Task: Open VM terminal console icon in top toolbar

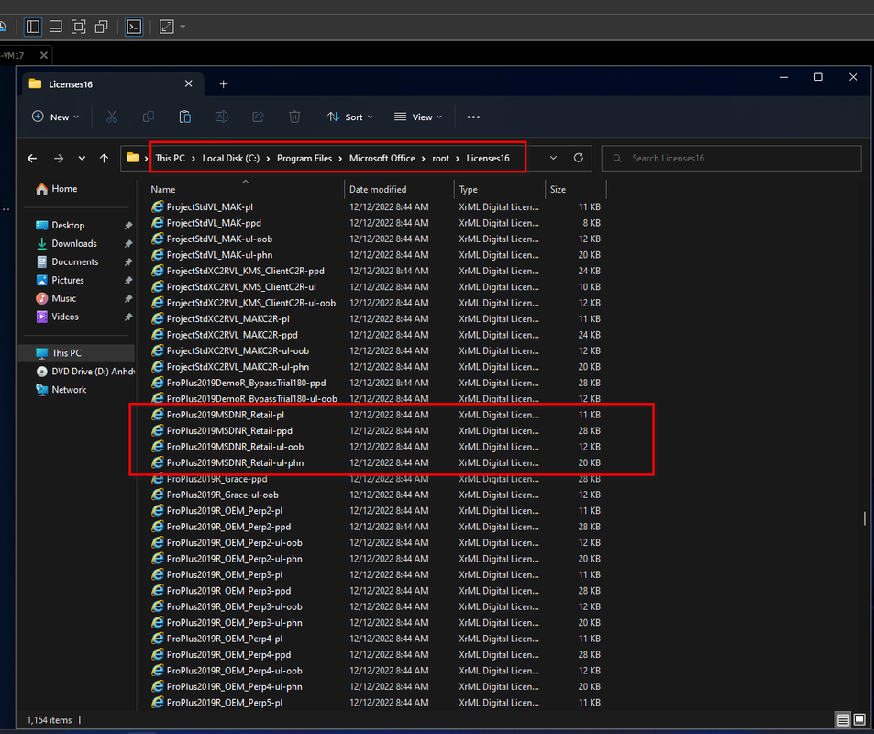Action: coord(134,27)
